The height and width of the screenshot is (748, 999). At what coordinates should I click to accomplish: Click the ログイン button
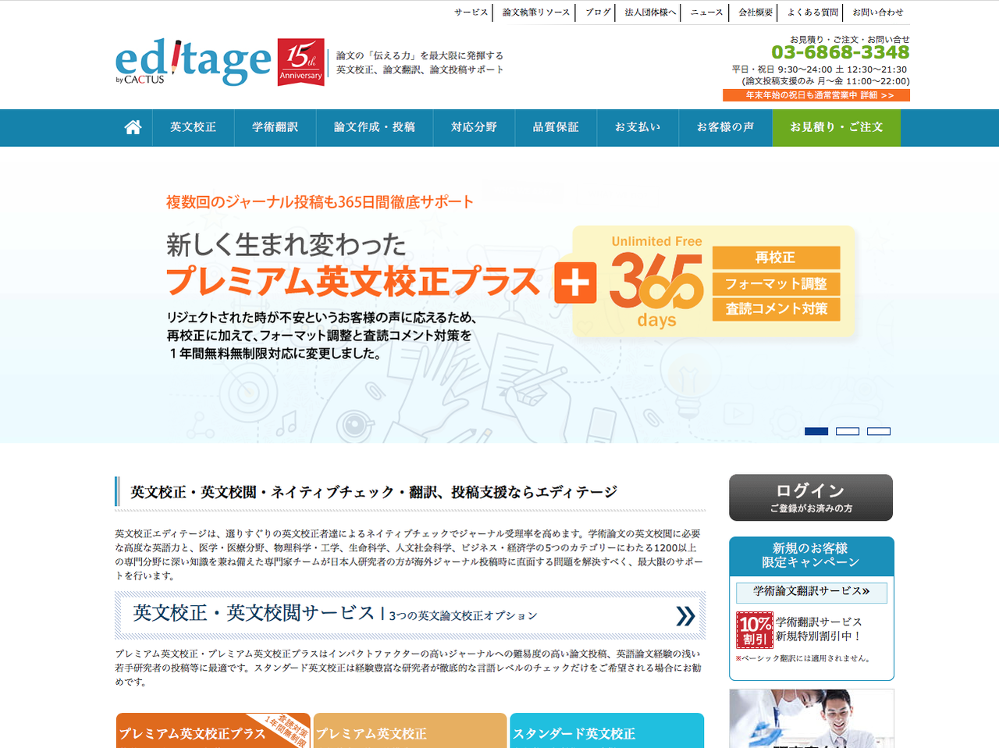811,497
